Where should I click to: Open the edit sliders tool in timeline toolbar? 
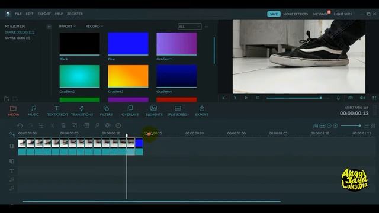coord(41,125)
